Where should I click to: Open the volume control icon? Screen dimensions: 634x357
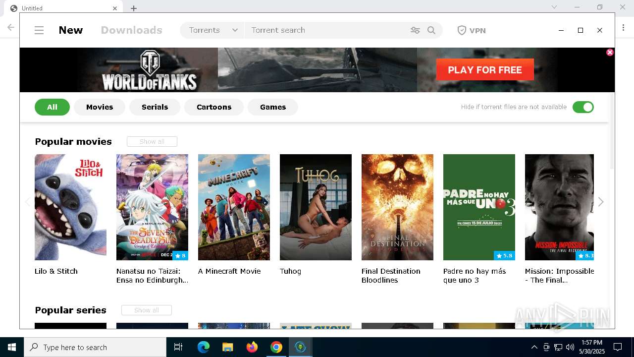pyautogui.click(x=570, y=347)
